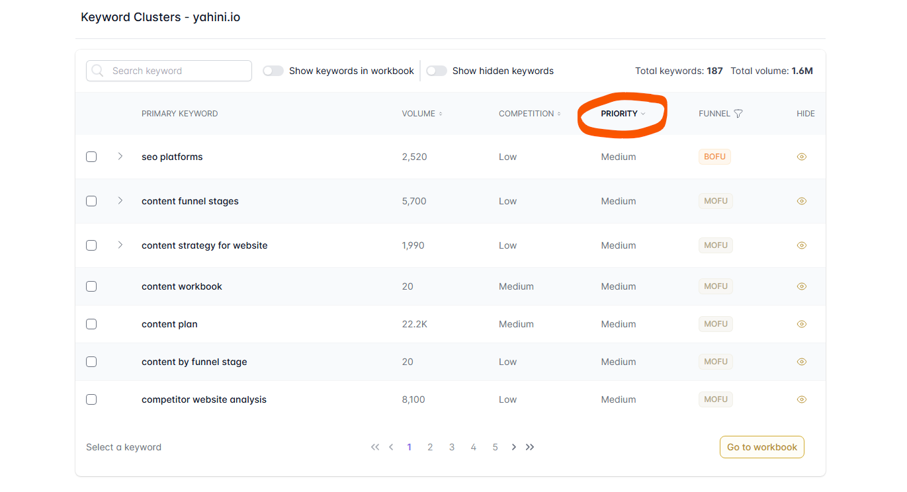Open page 1 of results
Viewport: 907px width, 492px height.
(x=409, y=447)
